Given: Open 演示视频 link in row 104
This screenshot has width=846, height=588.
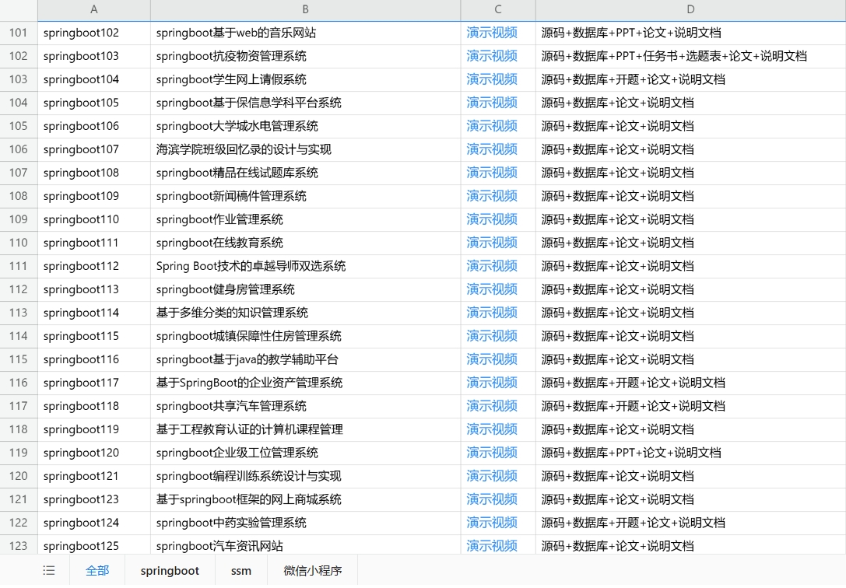Looking at the screenshot, I should point(492,103).
